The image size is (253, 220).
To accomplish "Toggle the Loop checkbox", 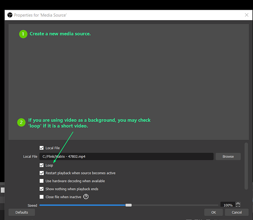I will (x=42, y=165).
